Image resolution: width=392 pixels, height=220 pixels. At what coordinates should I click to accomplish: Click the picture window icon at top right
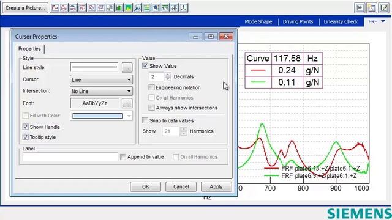[372, 8]
